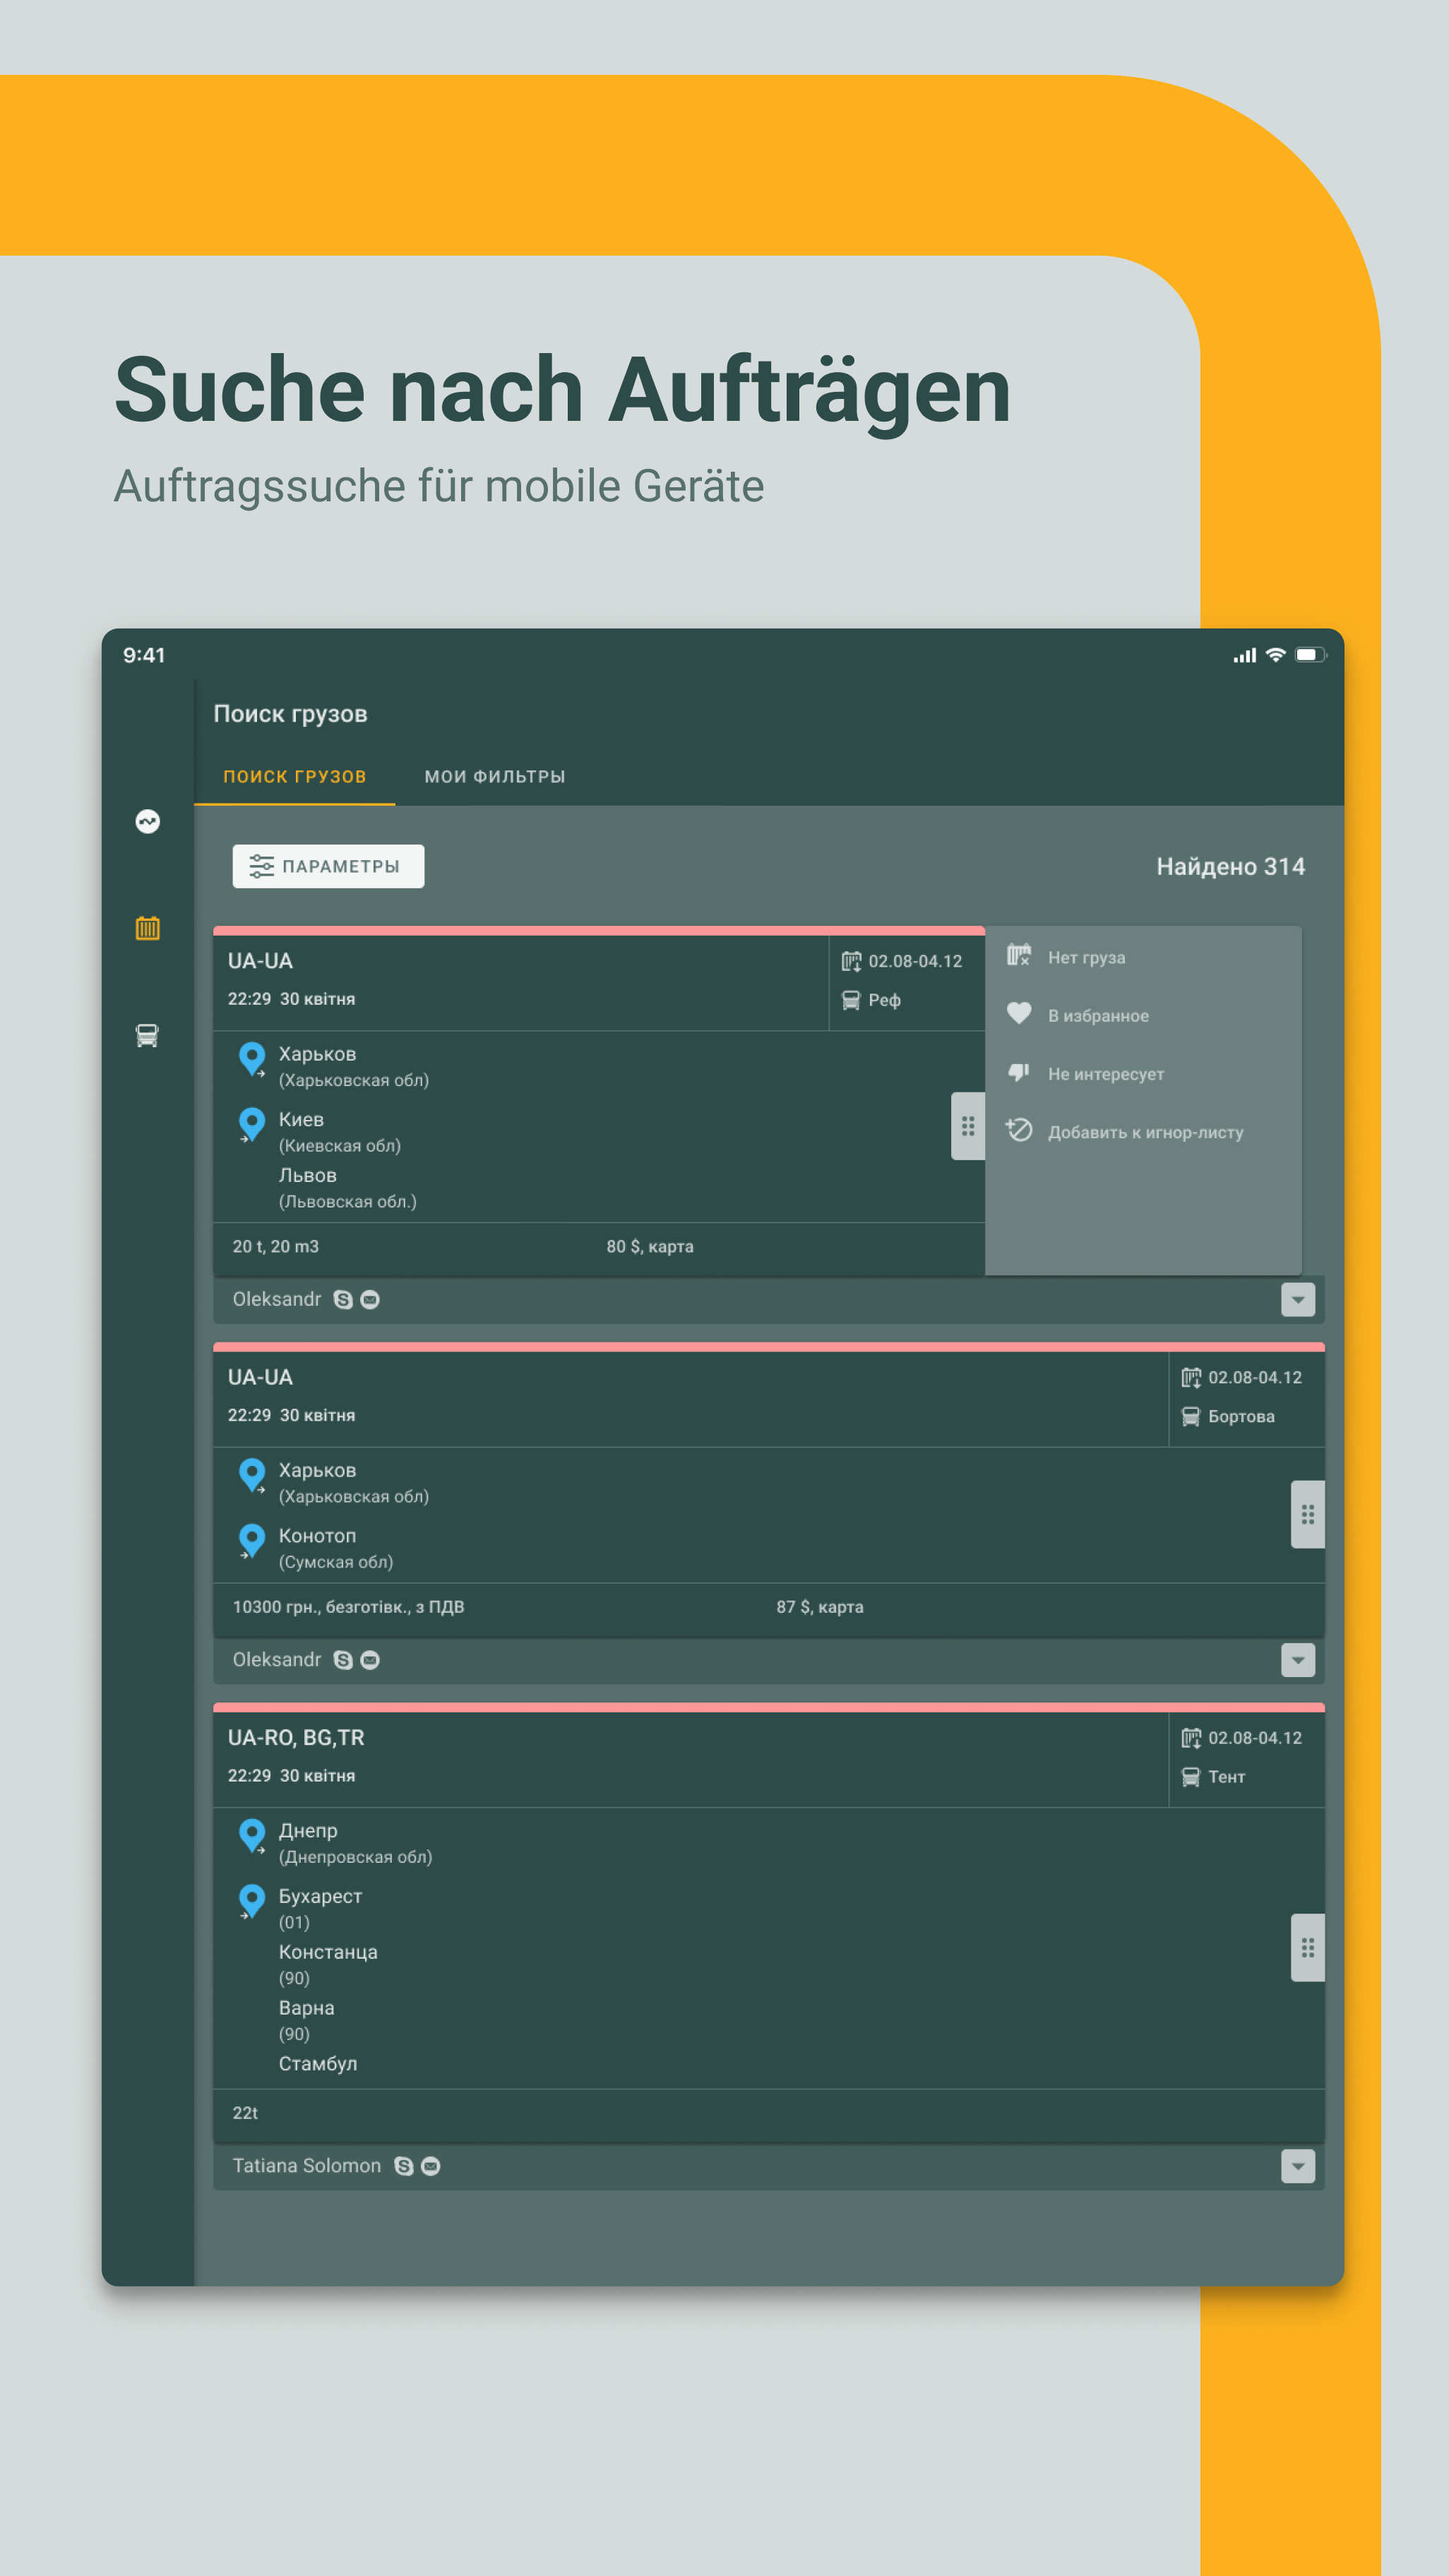The width and height of the screenshot is (1449, 2576).
Task: Click the Поиск грузов page title
Action: coord(290,714)
